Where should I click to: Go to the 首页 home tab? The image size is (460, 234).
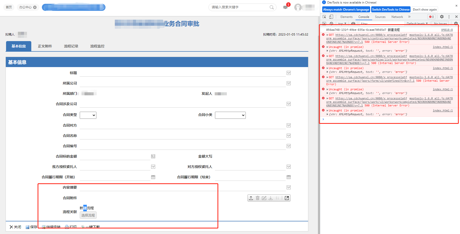9,7
